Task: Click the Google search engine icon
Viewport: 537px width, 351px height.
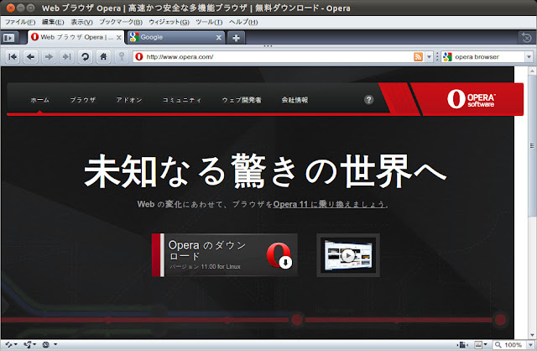Action: pyautogui.click(x=447, y=56)
